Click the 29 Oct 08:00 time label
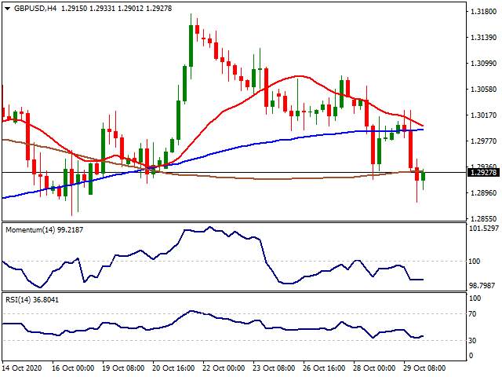The image size is (502, 377). [424, 368]
